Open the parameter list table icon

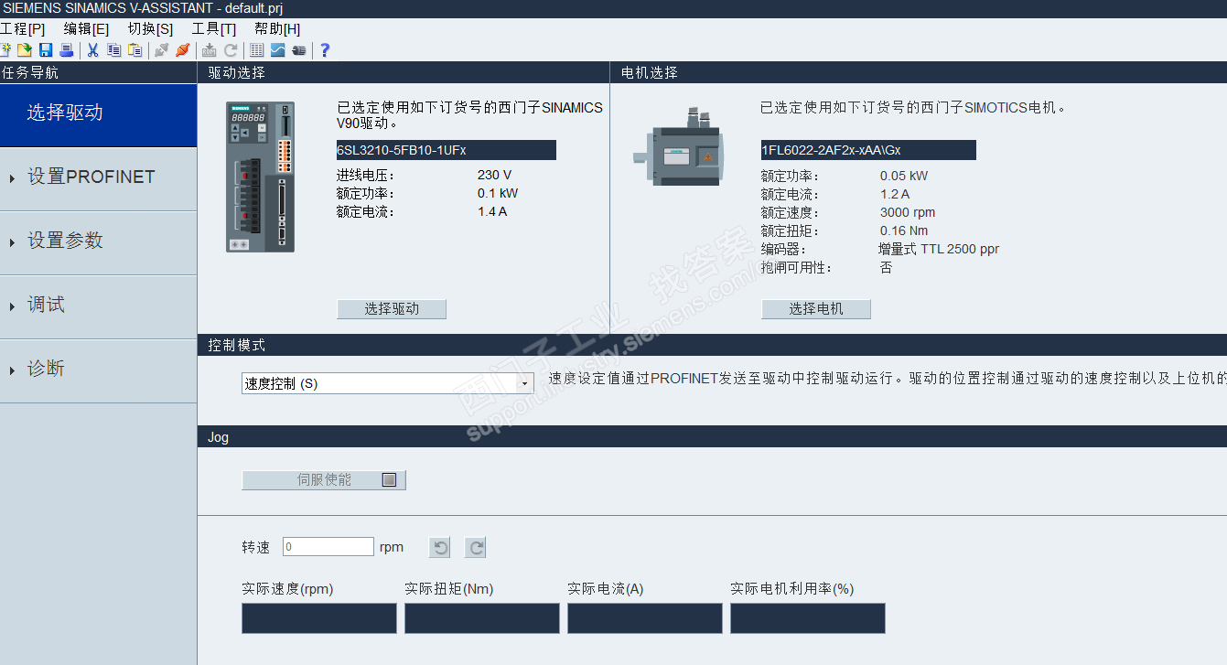257,50
